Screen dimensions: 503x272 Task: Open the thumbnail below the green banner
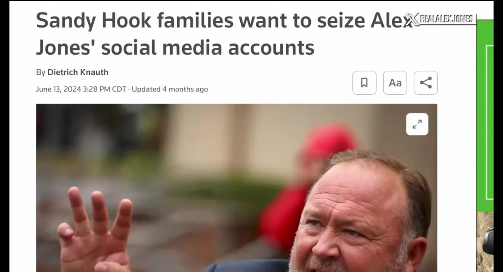point(484,242)
